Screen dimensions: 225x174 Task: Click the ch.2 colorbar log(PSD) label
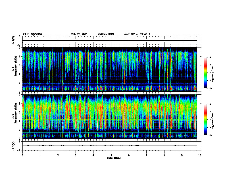(213, 121)
